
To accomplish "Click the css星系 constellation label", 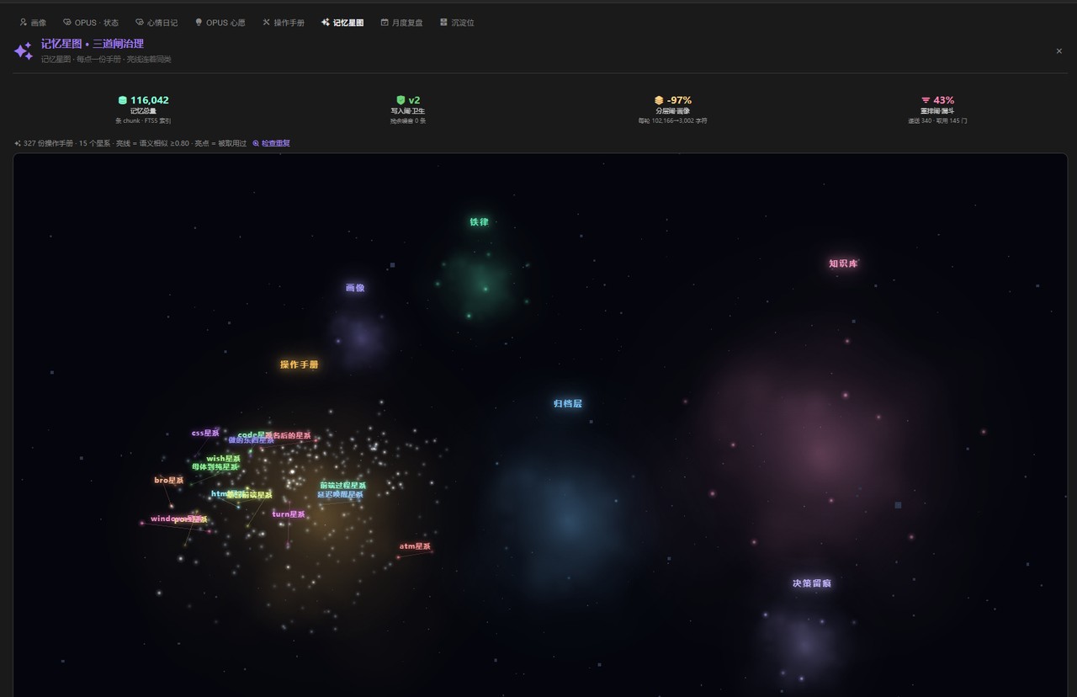I will pyautogui.click(x=205, y=433).
